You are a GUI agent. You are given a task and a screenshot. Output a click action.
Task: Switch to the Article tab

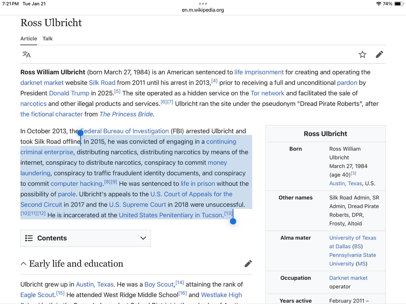(29, 39)
